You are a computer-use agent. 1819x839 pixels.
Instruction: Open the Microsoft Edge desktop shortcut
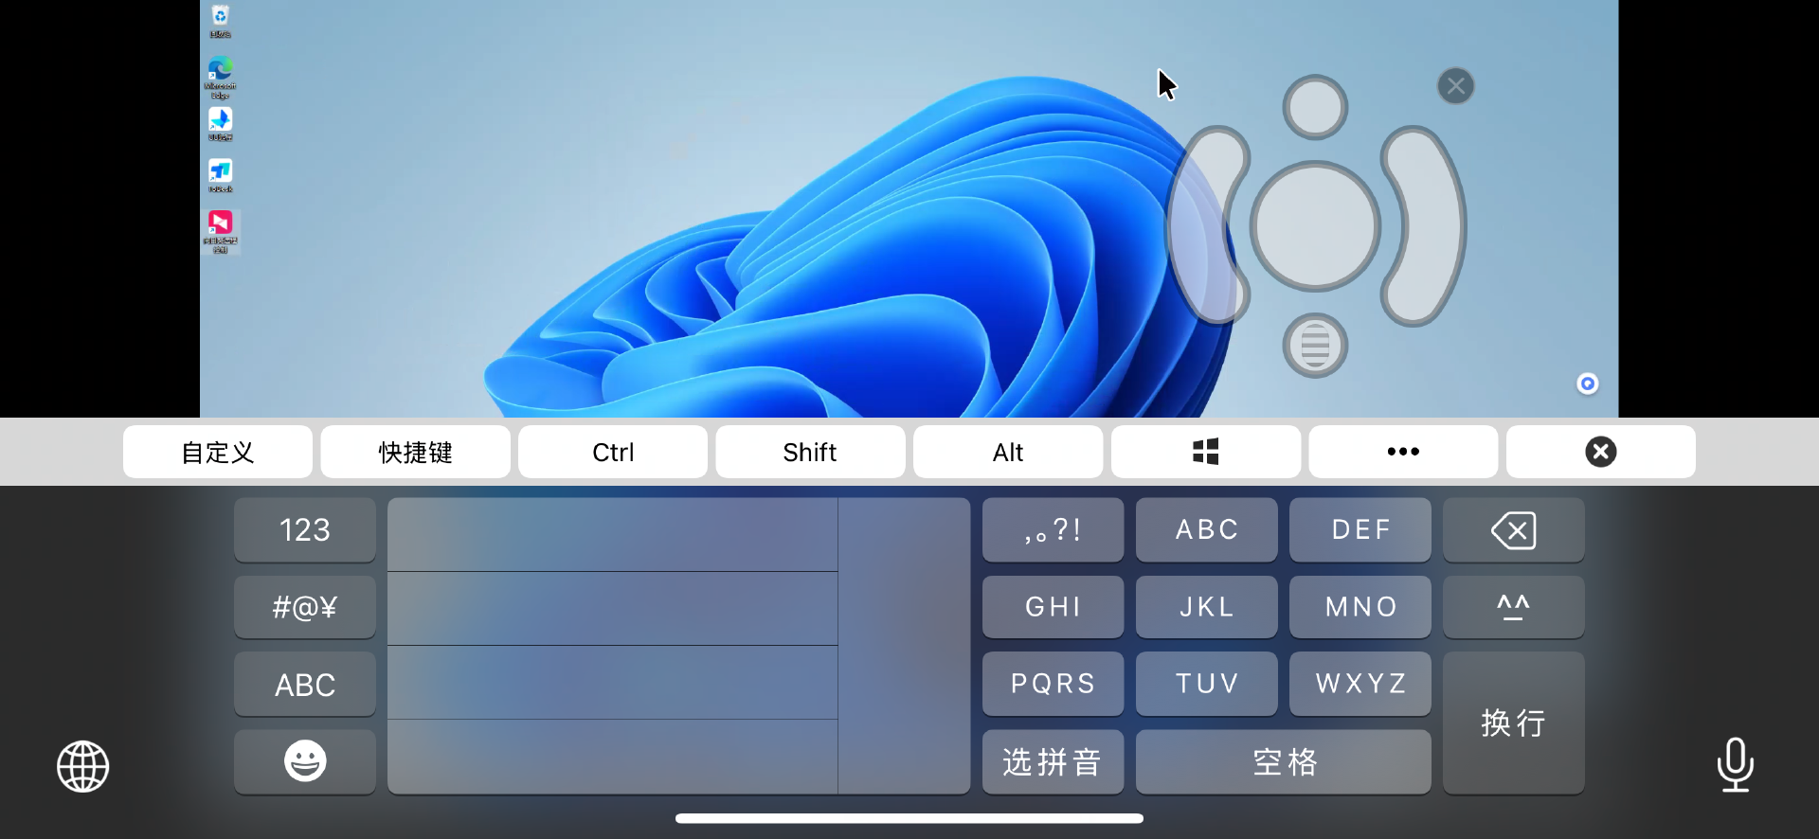tap(220, 78)
